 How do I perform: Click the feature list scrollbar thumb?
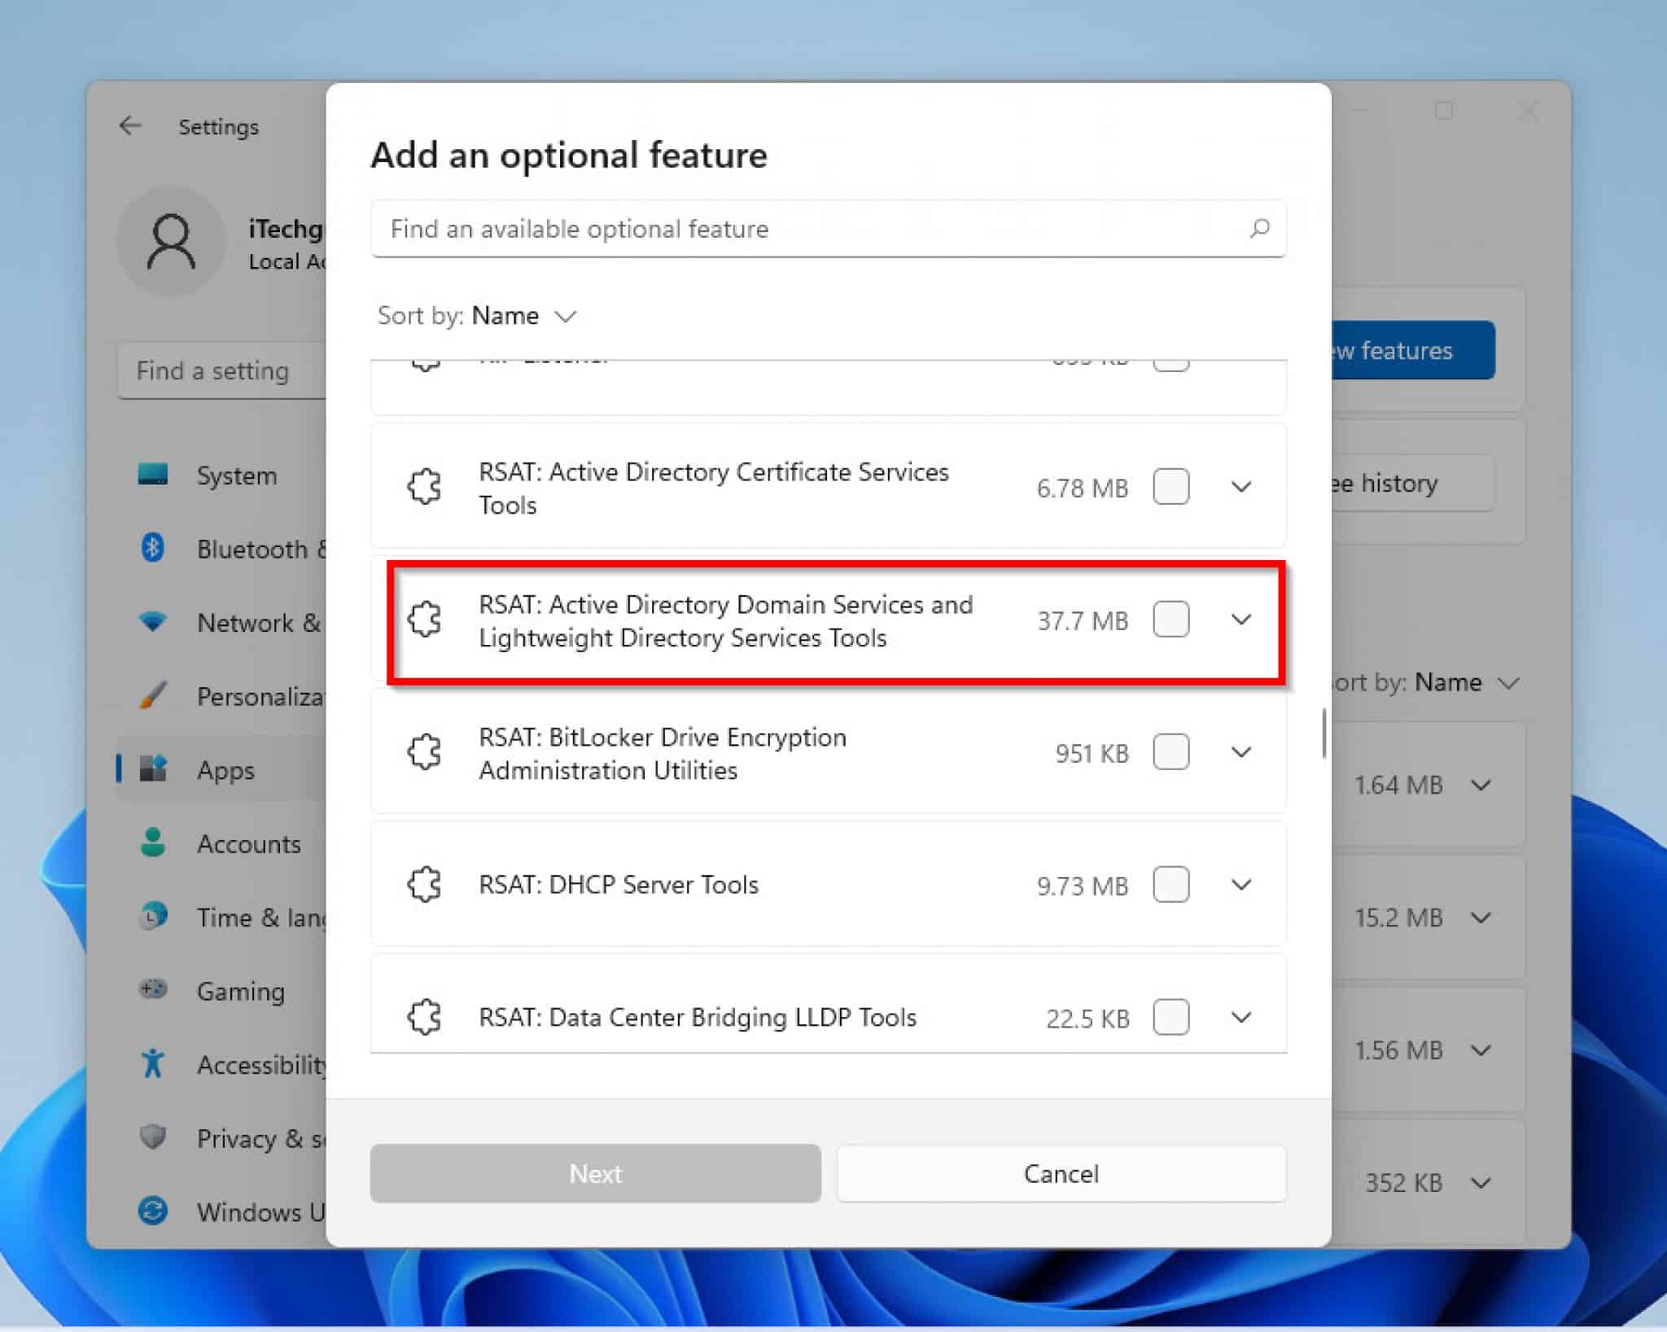point(1324,733)
